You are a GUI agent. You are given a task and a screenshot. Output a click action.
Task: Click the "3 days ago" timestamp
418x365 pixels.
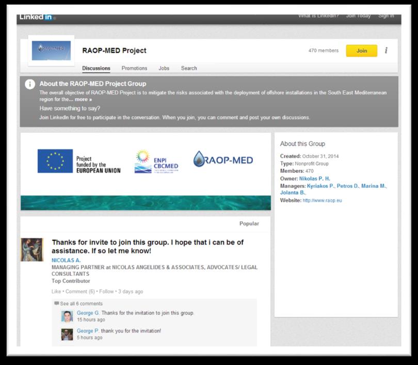[131, 291]
